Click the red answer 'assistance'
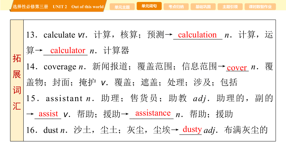The image size is (286, 161). pos(153,113)
